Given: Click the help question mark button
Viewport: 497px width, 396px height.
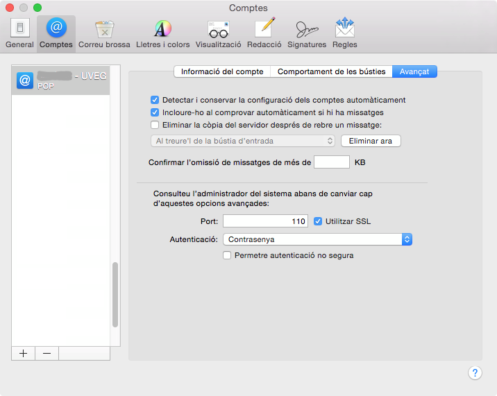Looking at the screenshot, I should [475, 372].
